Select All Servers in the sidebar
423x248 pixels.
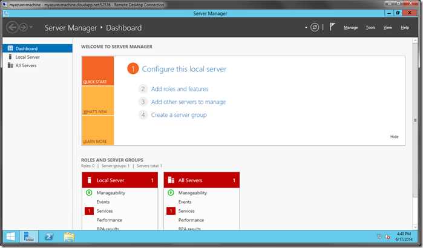click(38, 65)
